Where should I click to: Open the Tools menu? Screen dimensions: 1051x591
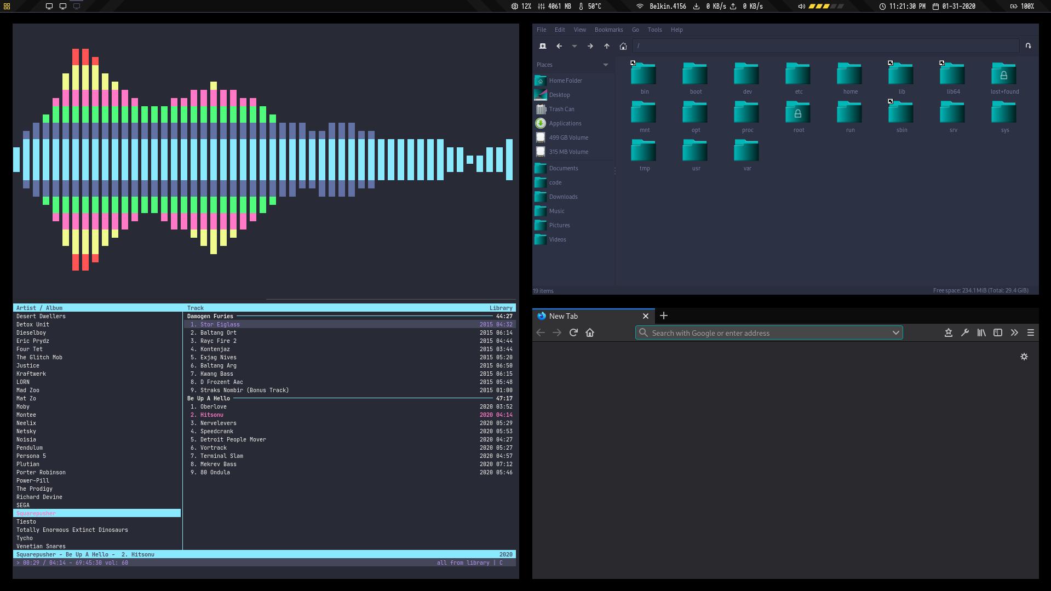pyautogui.click(x=654, y=30)
